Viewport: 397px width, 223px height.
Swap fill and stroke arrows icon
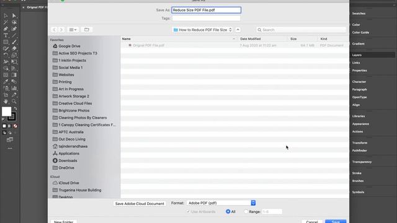click(x=16, y=108)
